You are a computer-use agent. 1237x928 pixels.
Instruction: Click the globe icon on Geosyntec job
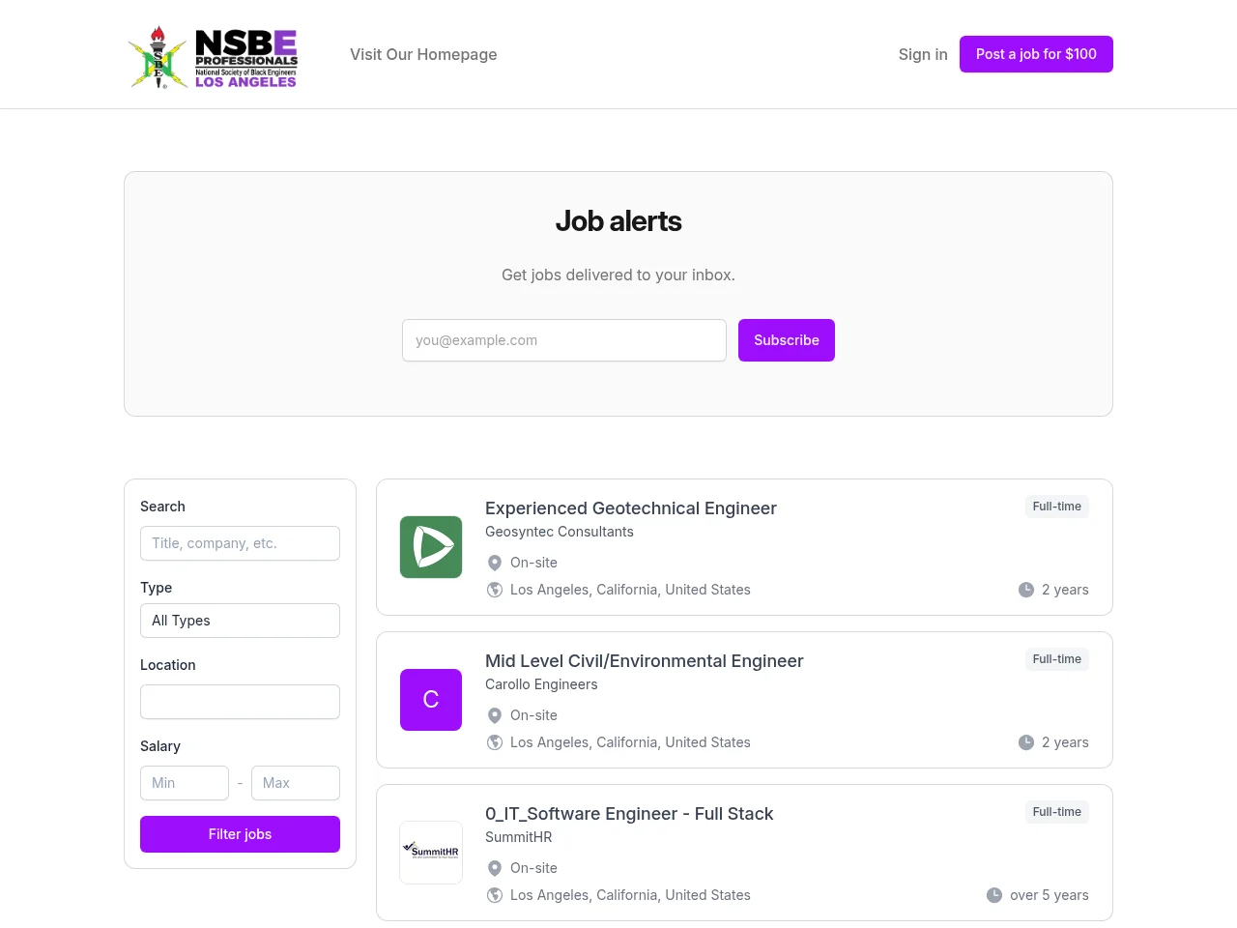(495, 590)
